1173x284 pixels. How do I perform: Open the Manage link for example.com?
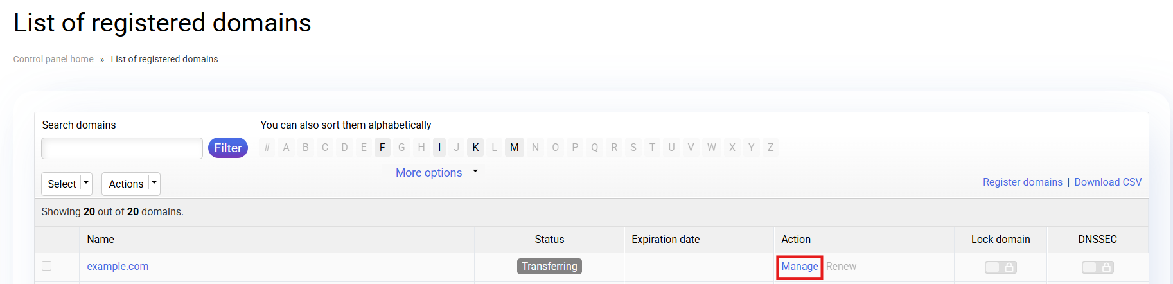click(x=800, y=266)
